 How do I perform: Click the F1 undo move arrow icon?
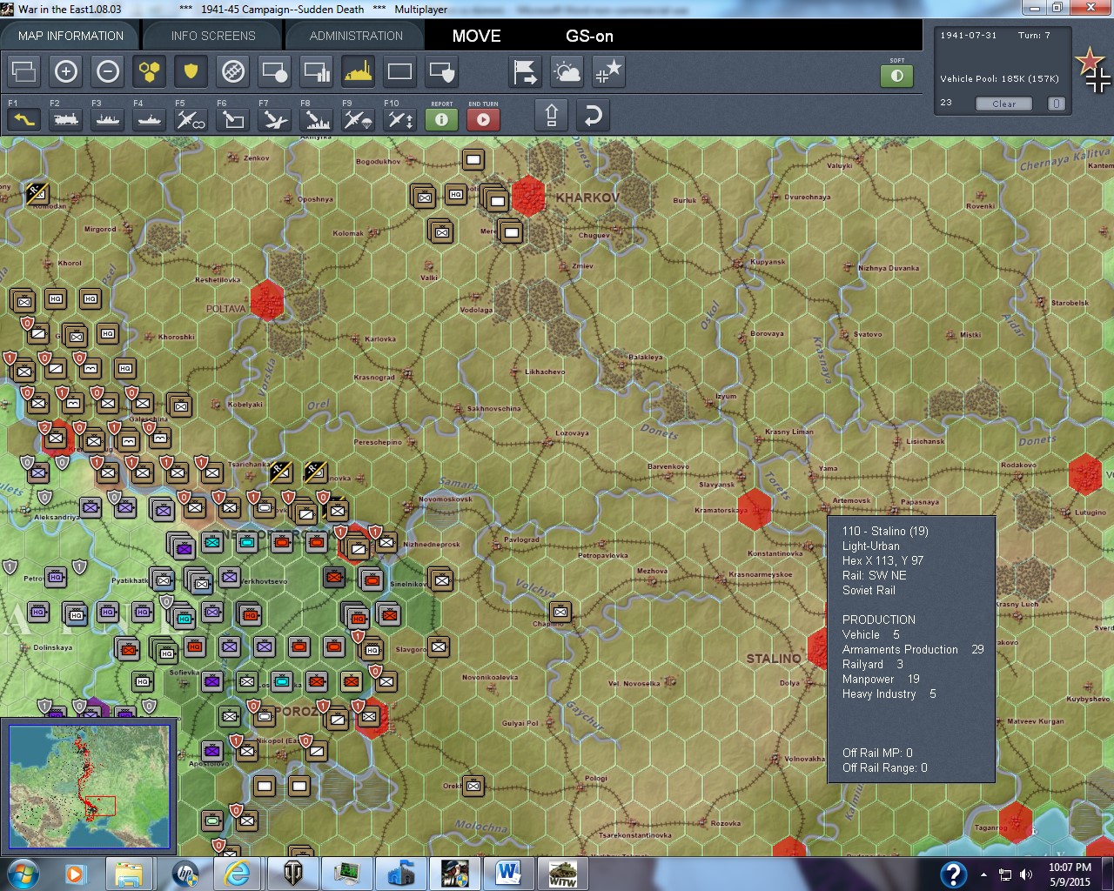[23, 118]
